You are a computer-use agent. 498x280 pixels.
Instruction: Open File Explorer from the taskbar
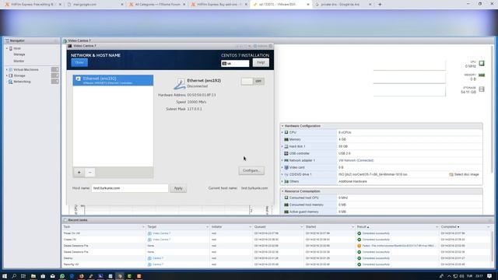33,276
